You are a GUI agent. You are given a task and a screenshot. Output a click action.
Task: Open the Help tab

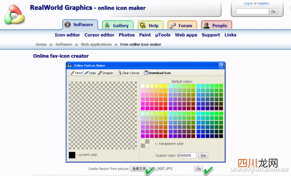150,25
